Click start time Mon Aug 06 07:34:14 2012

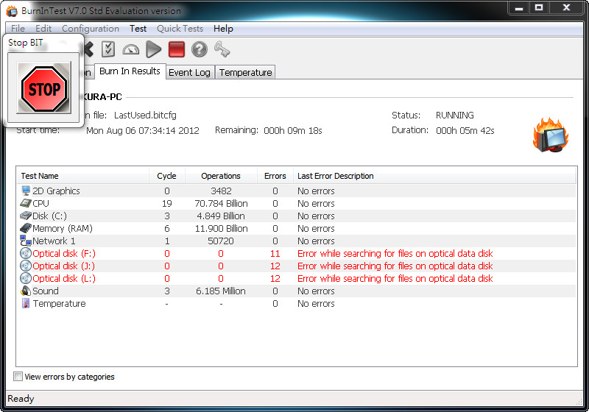[x=143, y=130]
